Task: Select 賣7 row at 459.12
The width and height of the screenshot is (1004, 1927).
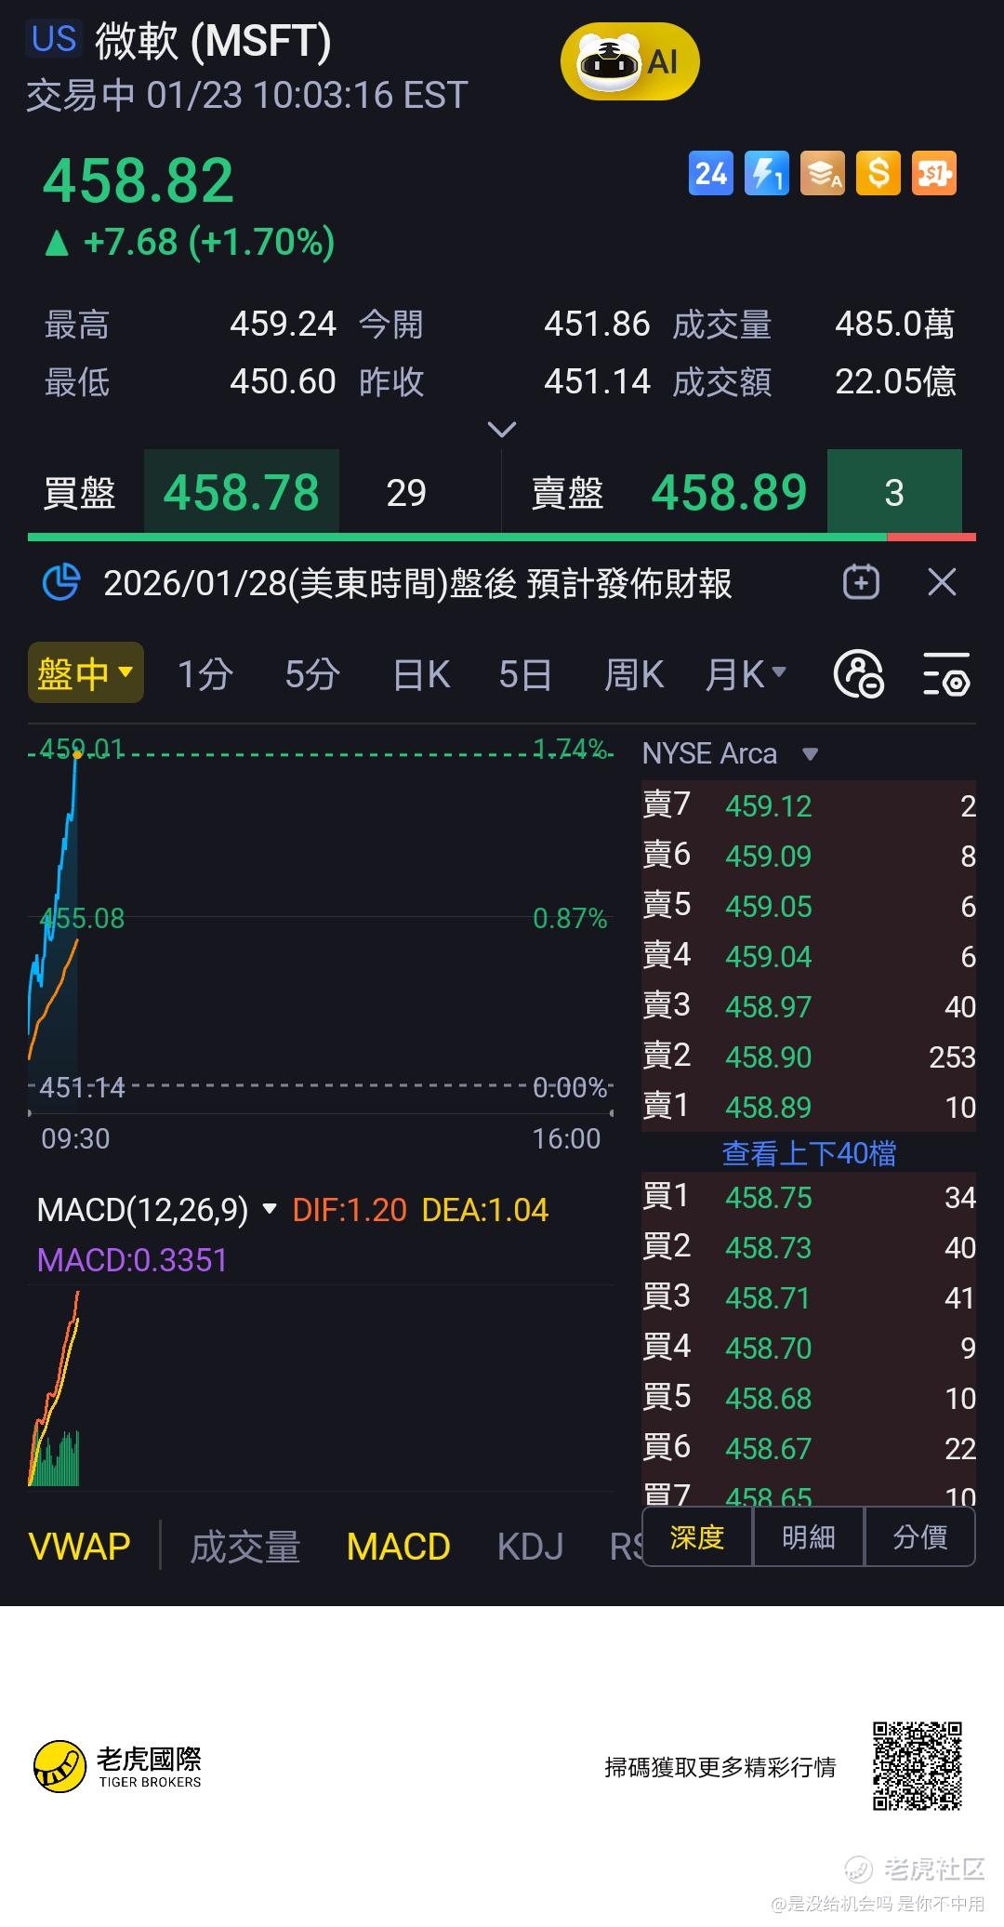Action: tap(809, 805)
